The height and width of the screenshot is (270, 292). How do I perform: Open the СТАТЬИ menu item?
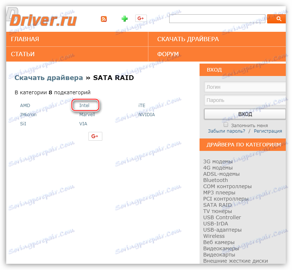[x=23, y=54]
